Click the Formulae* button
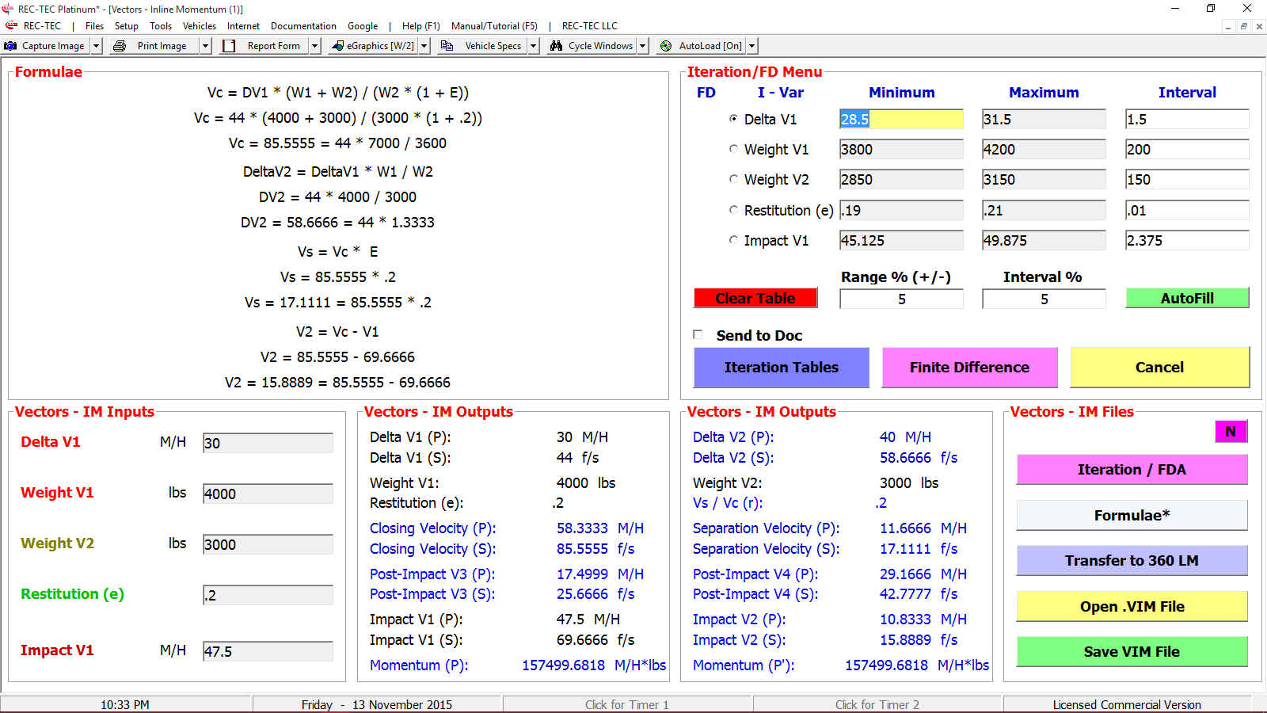 [1132, 516]
